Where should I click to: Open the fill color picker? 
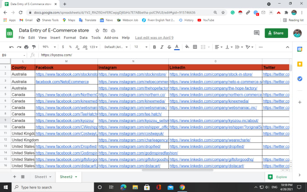point(187,47)
